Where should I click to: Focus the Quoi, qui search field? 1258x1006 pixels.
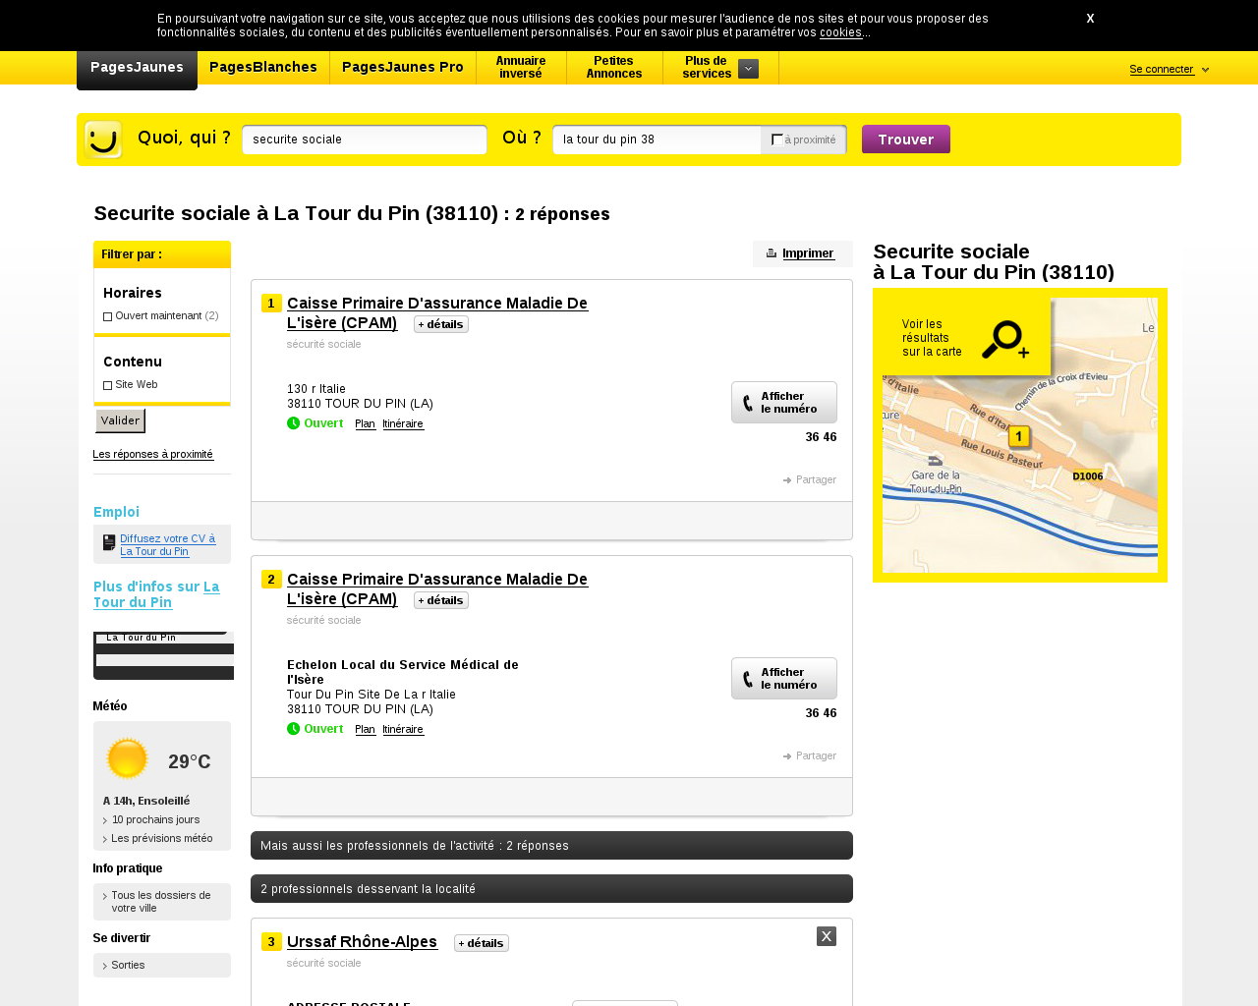(365, 140)
